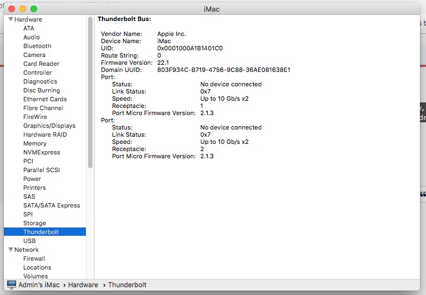Screen dimensions: 426x295
Task: Select Firewall under Network
Action: [x=34, y=258]
